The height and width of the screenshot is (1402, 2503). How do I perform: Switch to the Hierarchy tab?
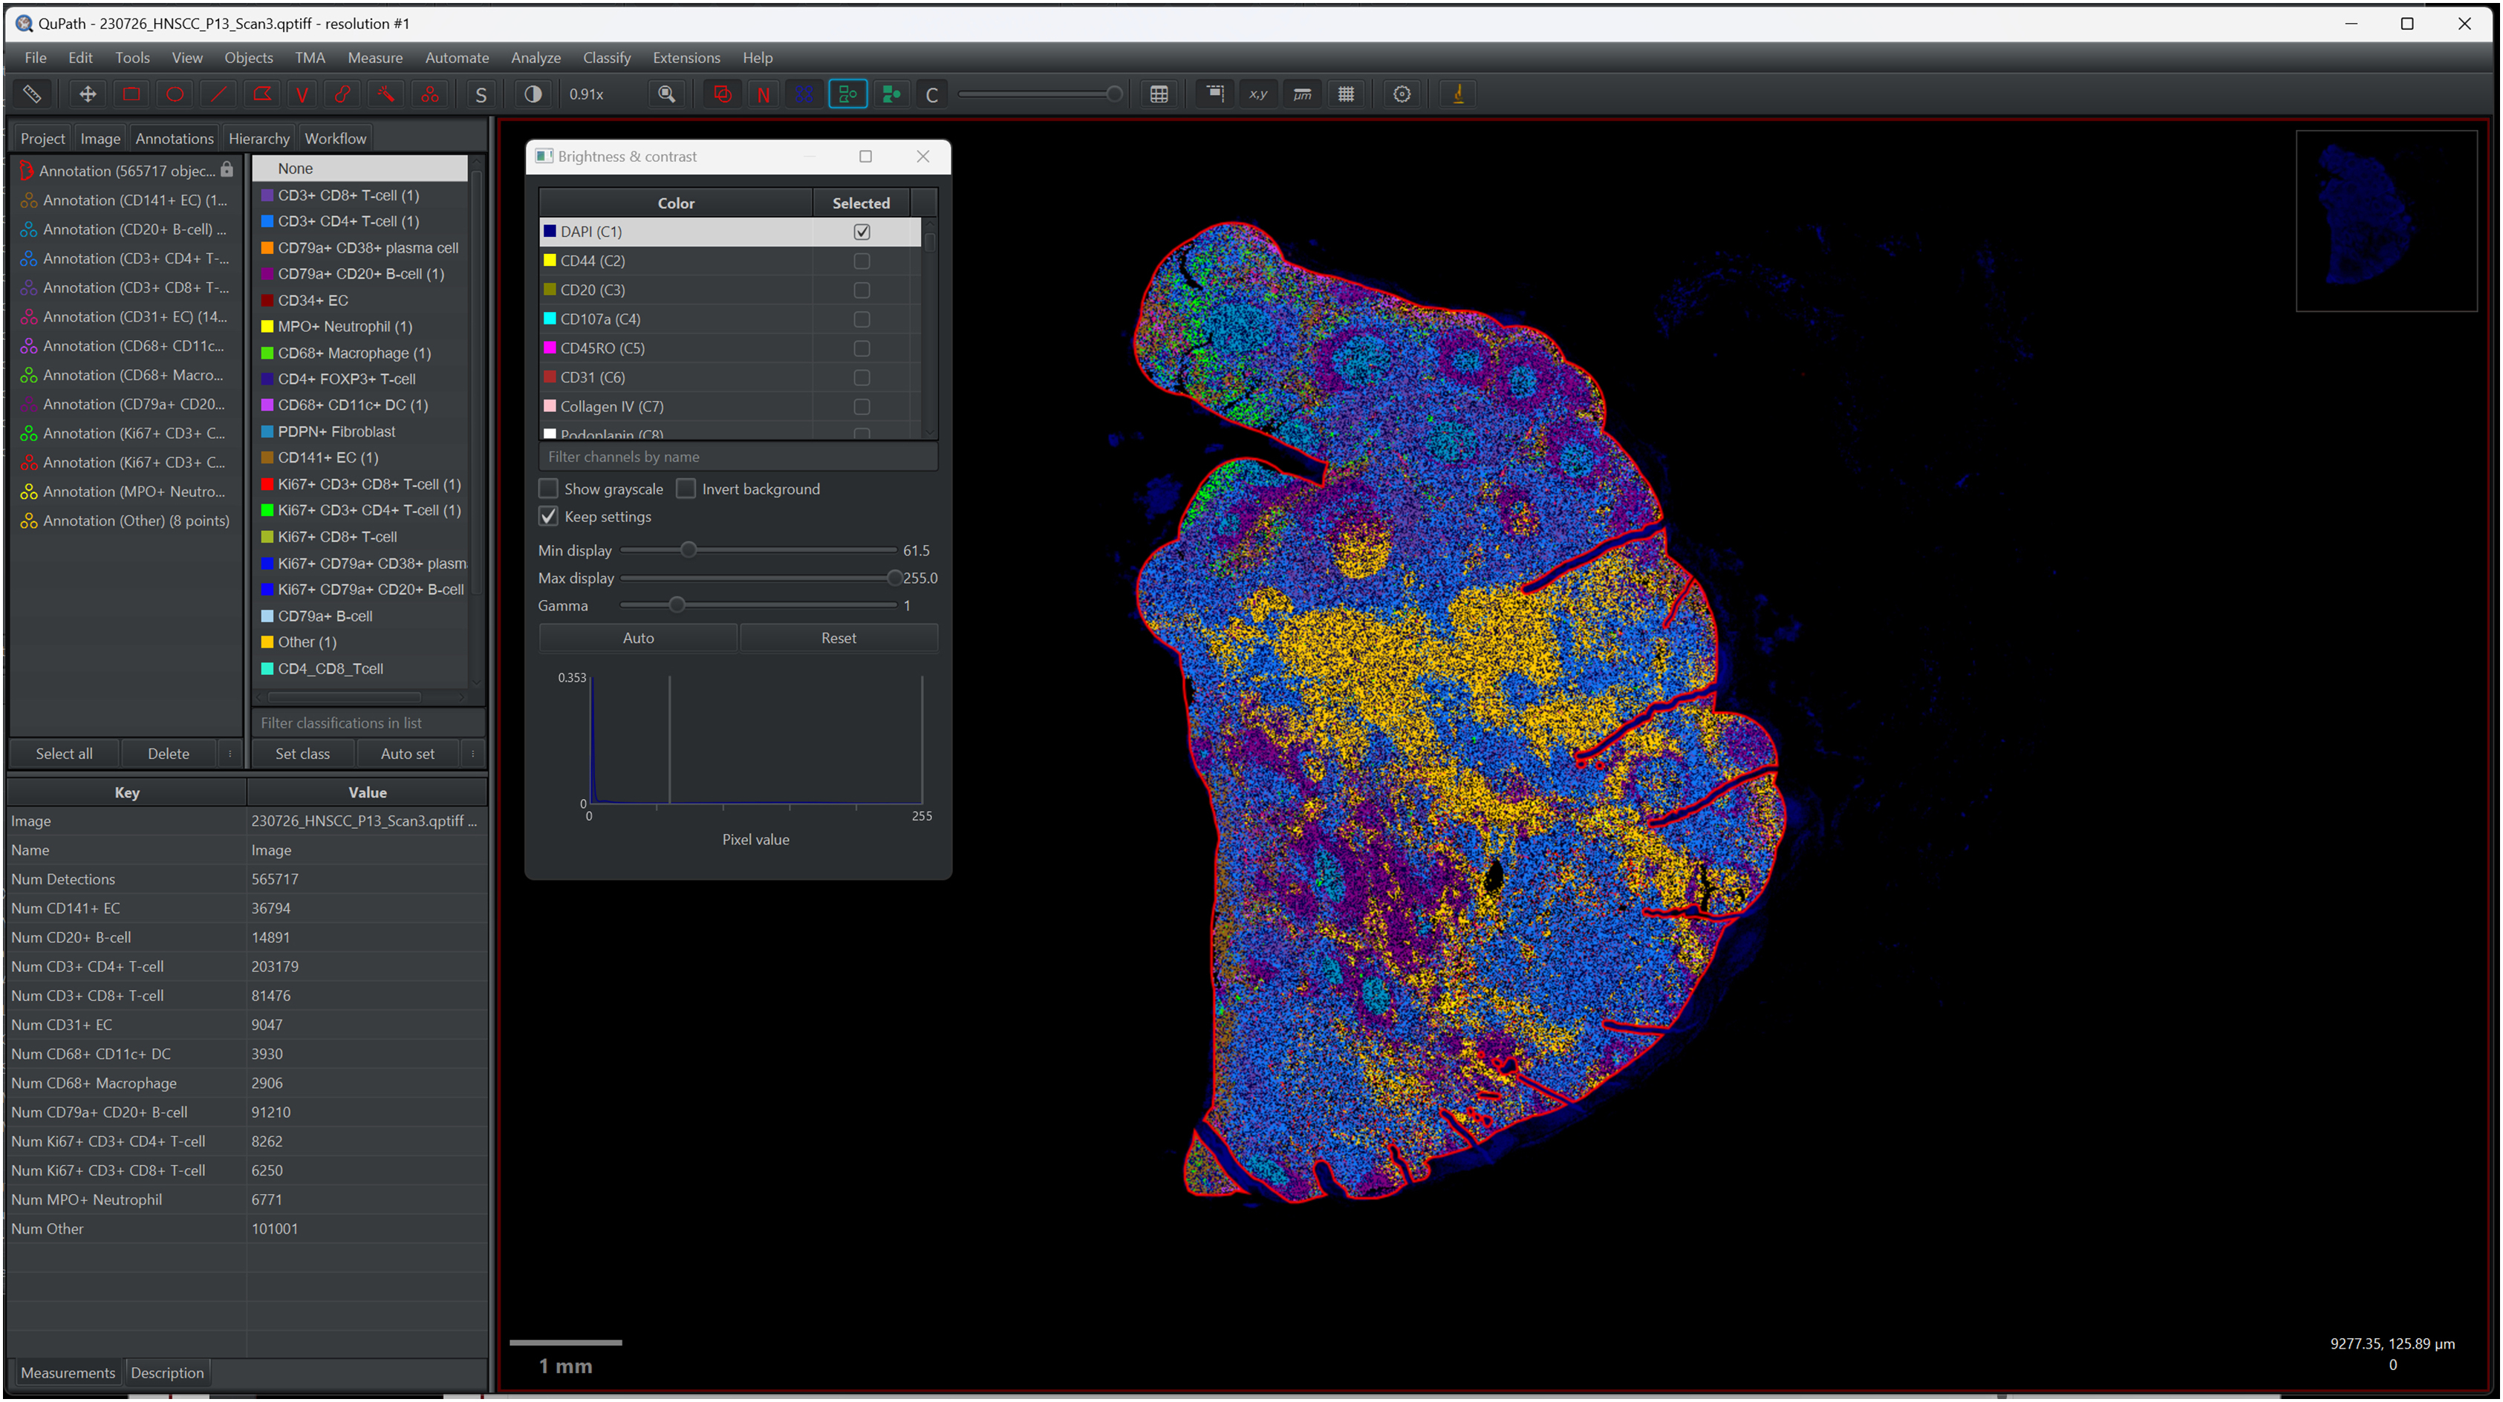[x=258, y=138]
